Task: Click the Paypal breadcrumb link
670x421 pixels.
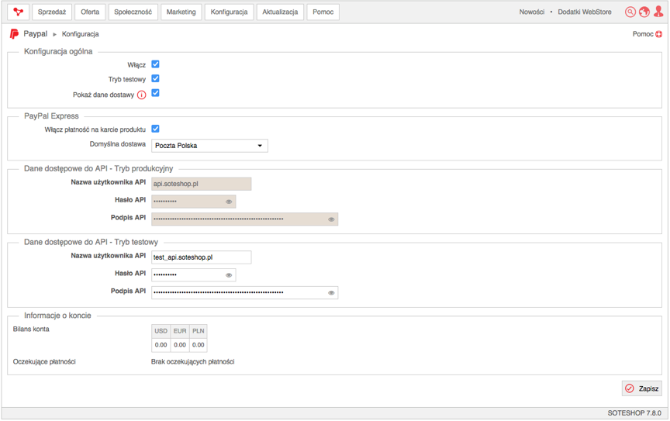Action: 36,34
